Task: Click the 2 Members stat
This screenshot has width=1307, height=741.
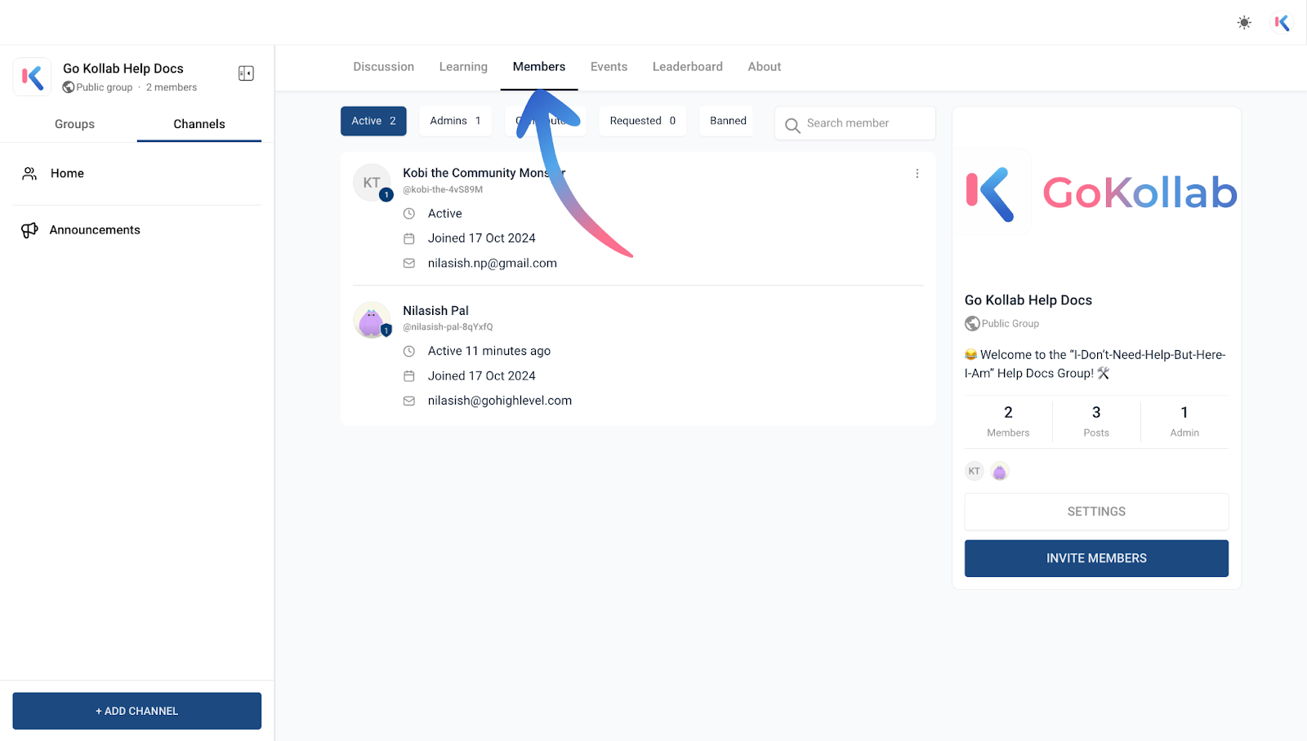Action: tap(1008, 421)
